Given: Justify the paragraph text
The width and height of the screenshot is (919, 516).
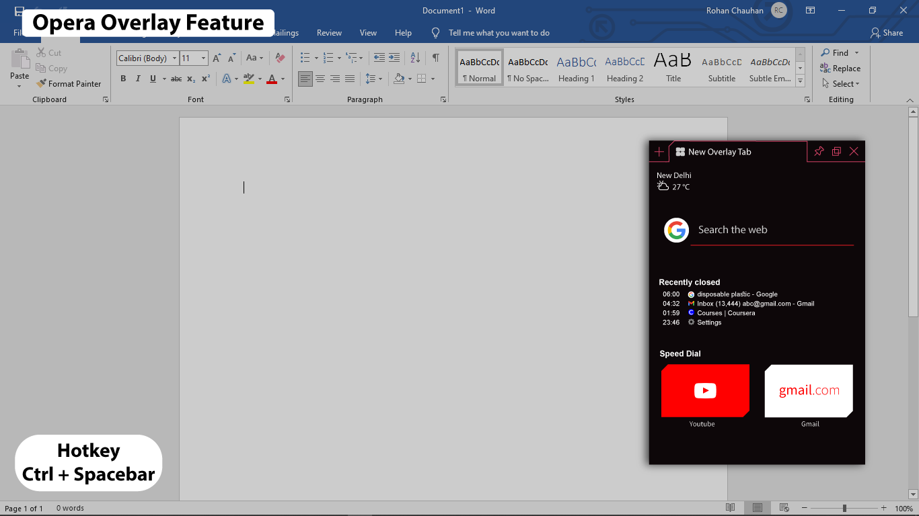Looking at the screenshot, I should (350, 79).
